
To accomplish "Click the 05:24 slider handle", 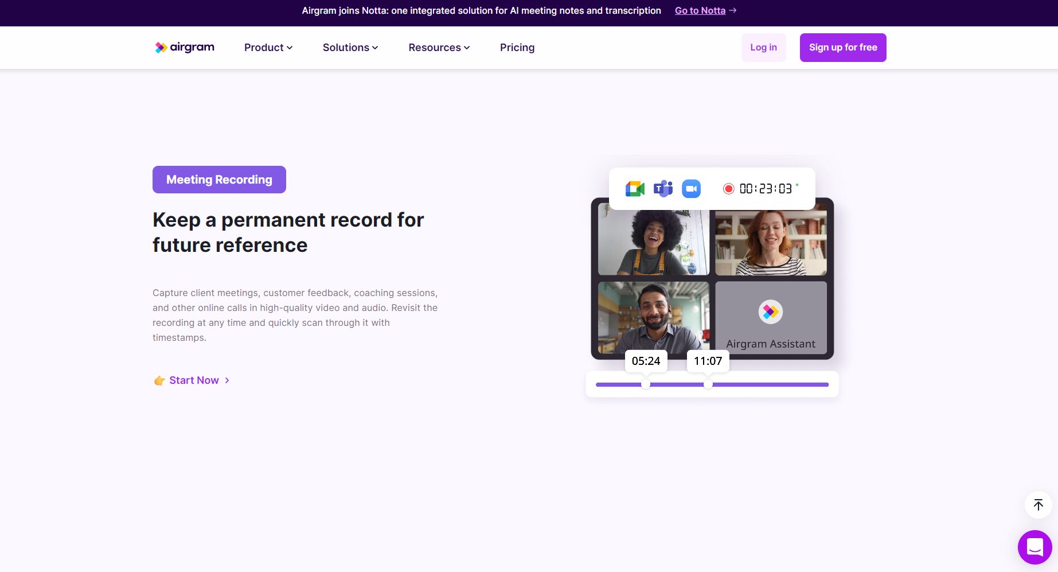I will click(x=646, y=384).
